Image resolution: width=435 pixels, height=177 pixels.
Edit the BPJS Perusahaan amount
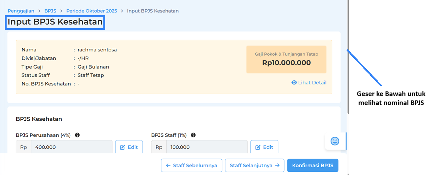pos(129,147)
